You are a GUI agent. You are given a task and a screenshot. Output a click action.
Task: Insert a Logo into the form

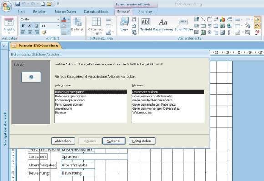click(124, 24)
